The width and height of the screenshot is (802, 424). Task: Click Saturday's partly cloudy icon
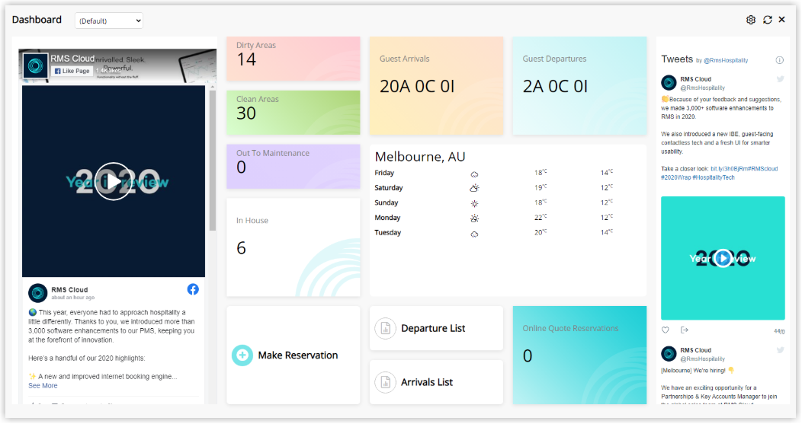click(x=475, y=188)
